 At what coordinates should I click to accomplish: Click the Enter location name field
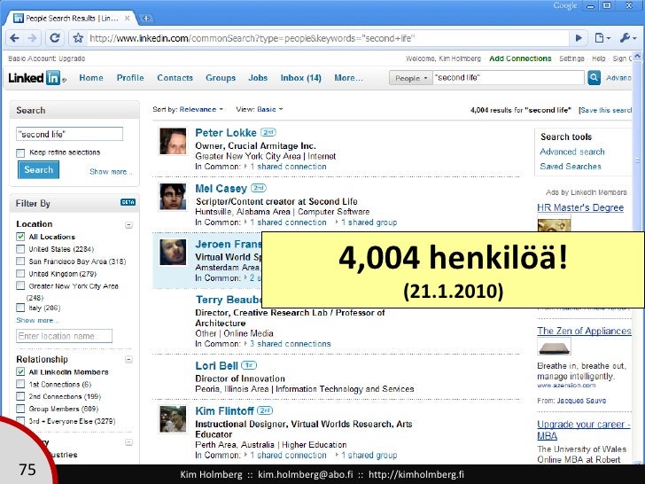(64, 336)
